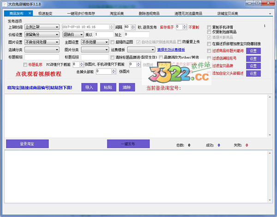Open the 店铺分类 combo box
This screenshot has width=277, height=217.
tap(42, 50)
